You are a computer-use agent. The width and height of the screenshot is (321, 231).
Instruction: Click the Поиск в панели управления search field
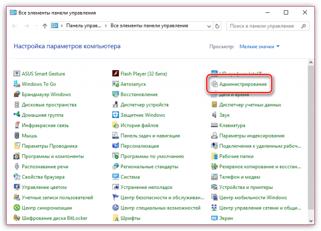click(261, 25)
